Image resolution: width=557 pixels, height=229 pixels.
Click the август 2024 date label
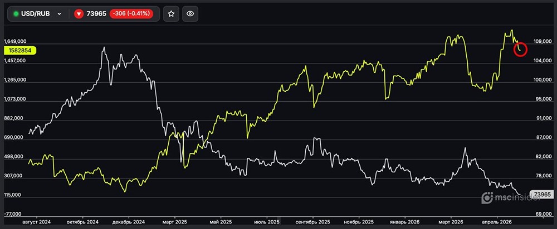37,222
